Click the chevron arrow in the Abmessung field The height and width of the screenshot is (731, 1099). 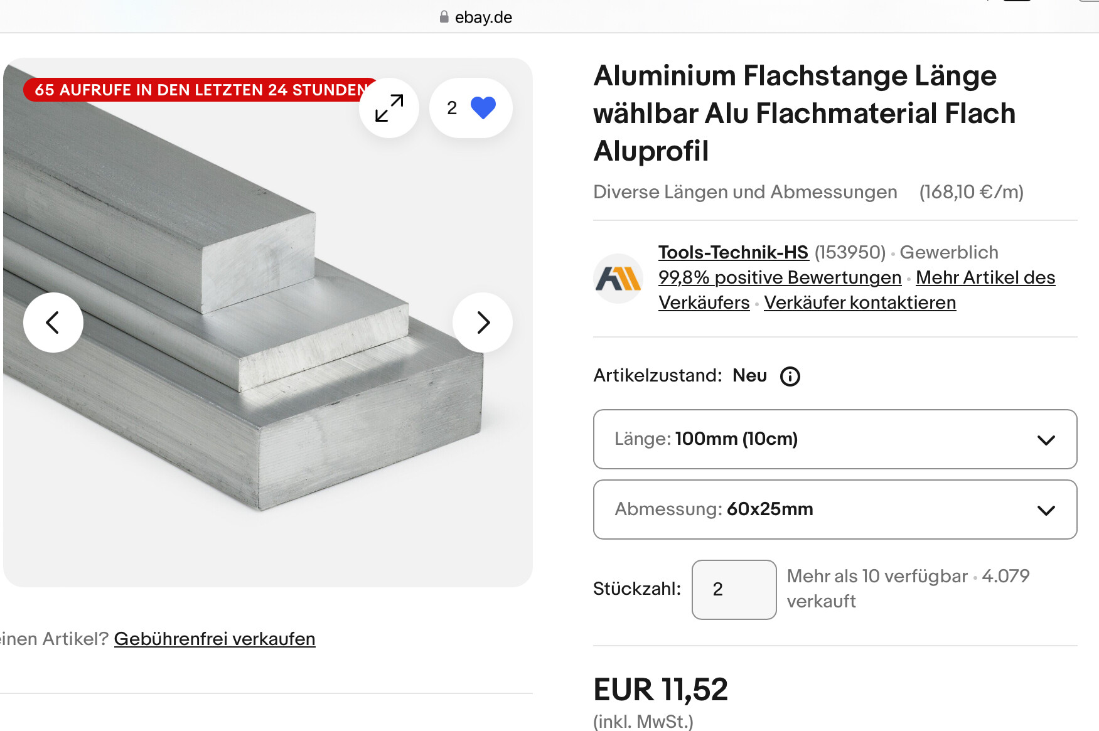(x=1046, y=510)
